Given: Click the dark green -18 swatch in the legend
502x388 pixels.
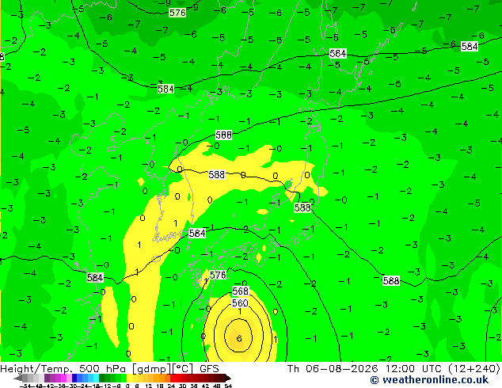Looking at the screenshot, I should pyautogui.click(x=102, y=378).
